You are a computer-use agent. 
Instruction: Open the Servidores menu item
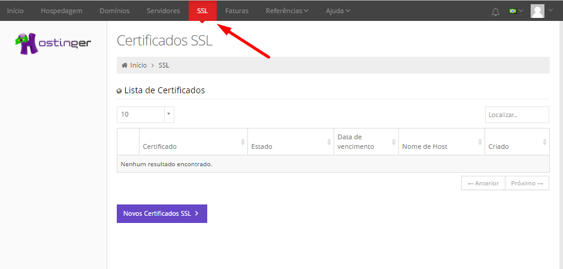pos(163,11)
